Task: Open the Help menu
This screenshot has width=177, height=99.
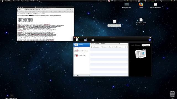Action: point(39,1)
